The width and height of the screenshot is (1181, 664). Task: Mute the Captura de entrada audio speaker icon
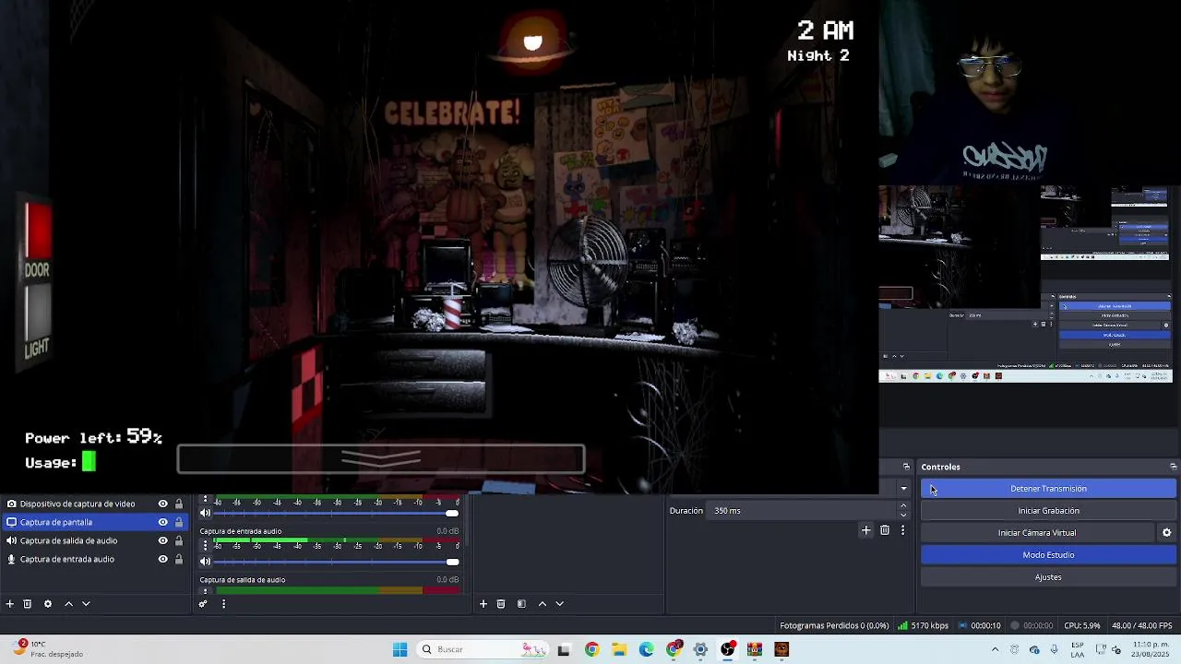pyautogui.click(x=205, y=561)
